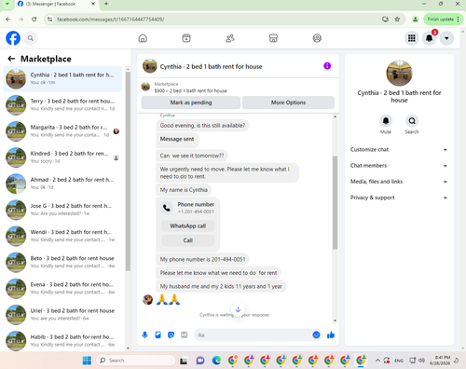466x369 pixels.
Task: Expand Privacy & support section
Action: tap(399, 198)
